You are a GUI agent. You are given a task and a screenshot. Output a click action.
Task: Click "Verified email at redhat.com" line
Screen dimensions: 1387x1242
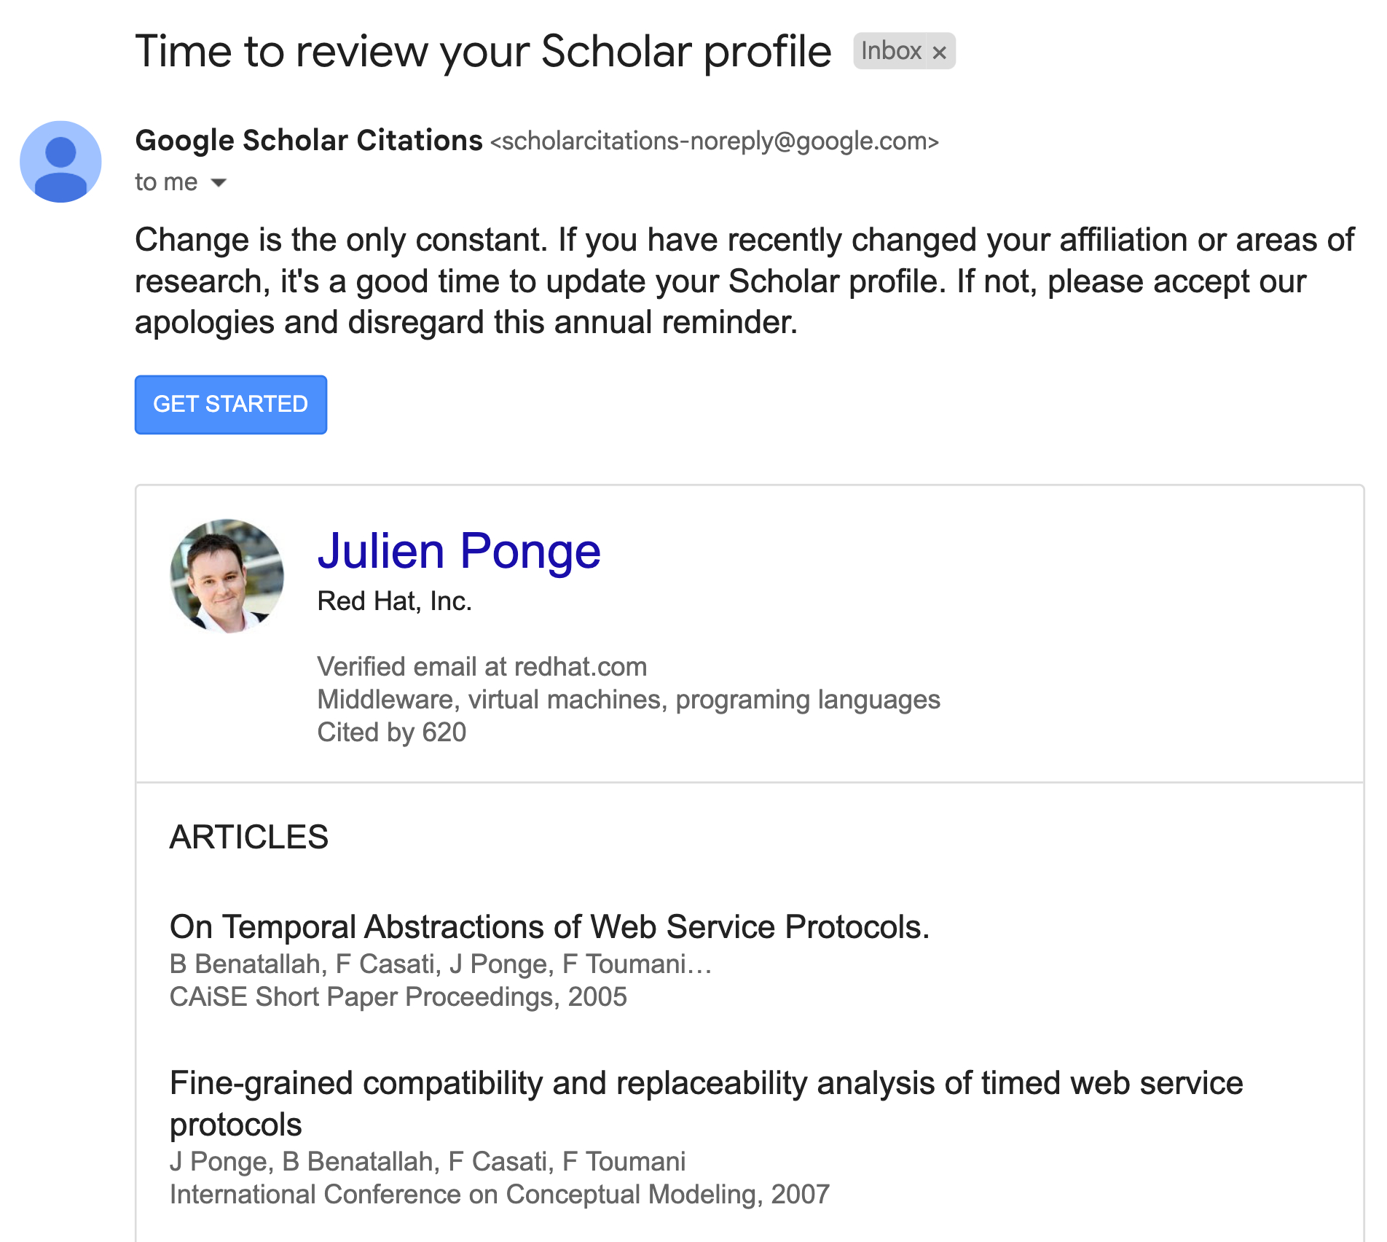tap(482, 667)
